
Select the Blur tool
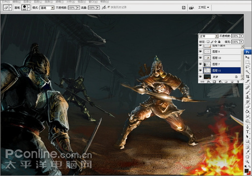[x=247, y=116]
